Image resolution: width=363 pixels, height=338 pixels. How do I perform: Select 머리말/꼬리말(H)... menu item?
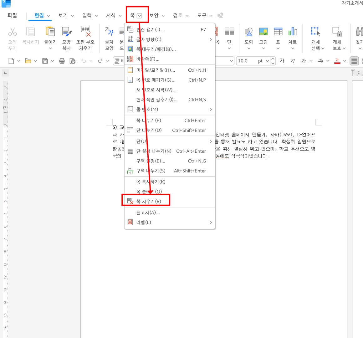click(170, 70)
